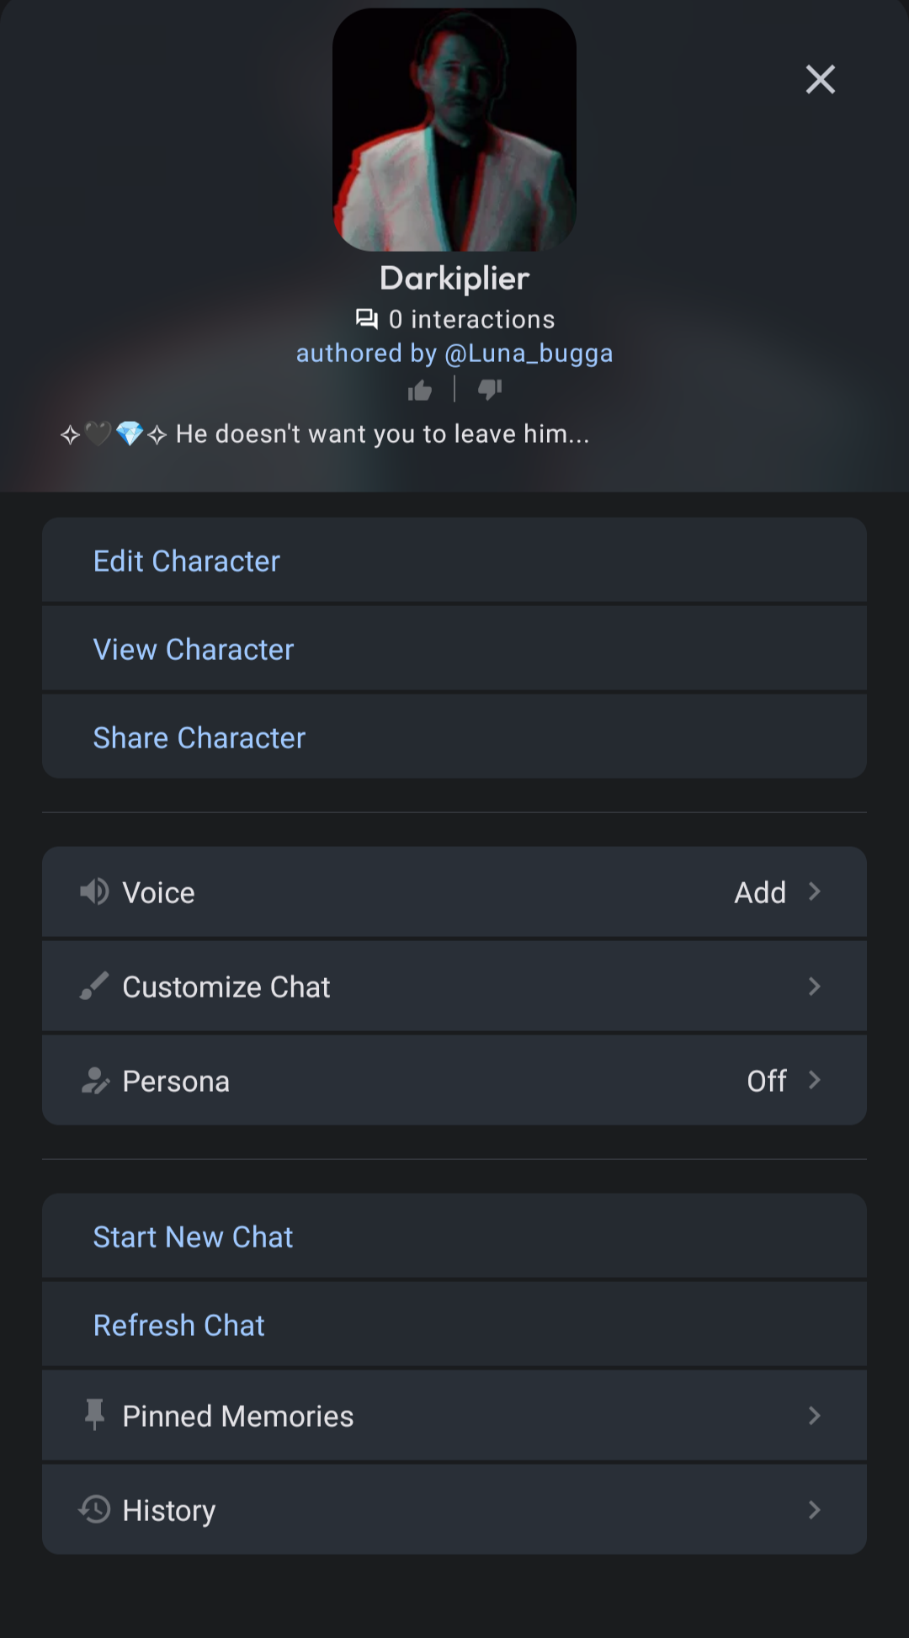Click Start New Chat with Darkiplier
Screen dimensions: 909x1638
click(x=192, y=1236)
